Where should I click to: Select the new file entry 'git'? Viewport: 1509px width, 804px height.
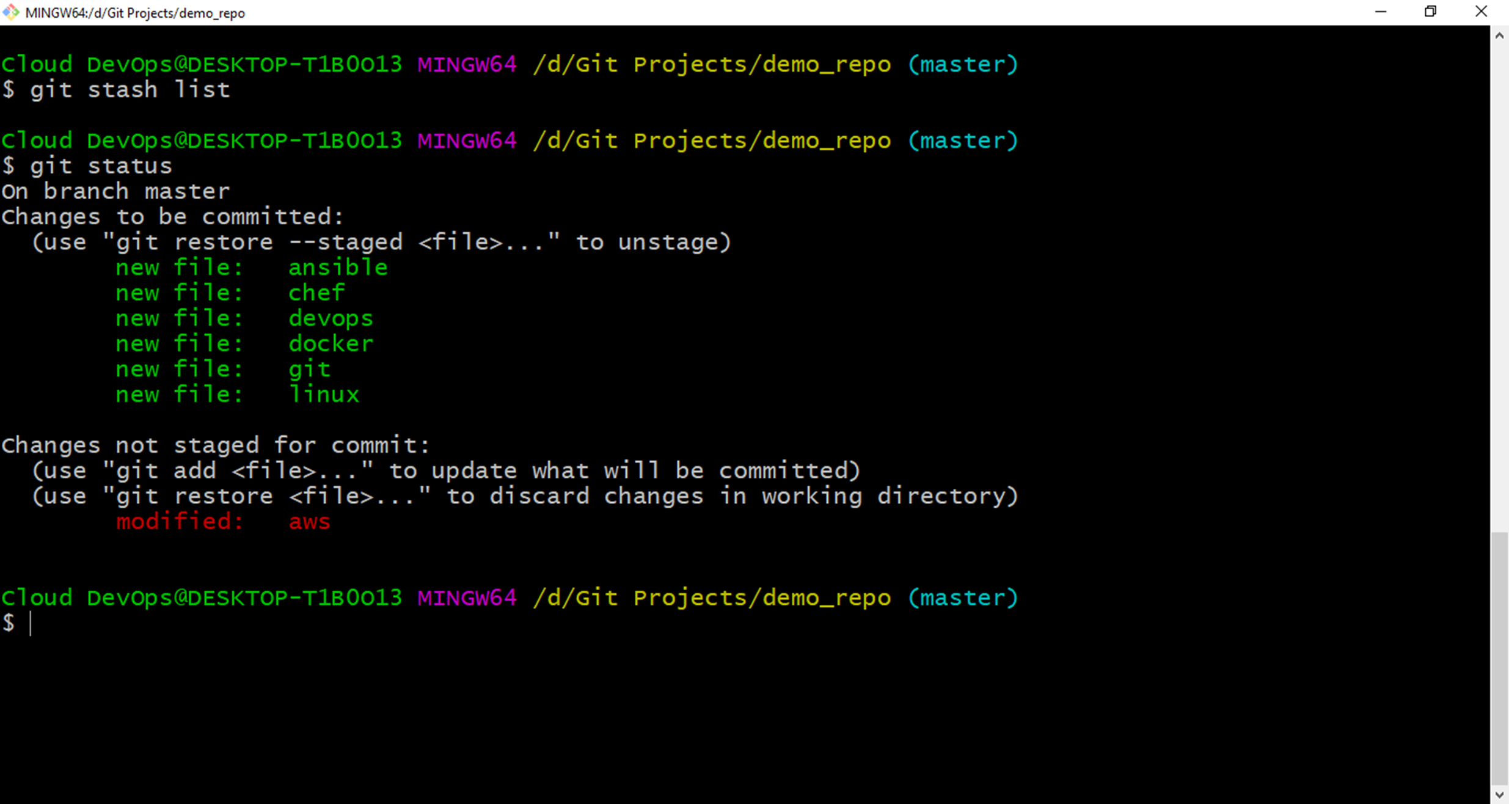click(x=309, y=369)
